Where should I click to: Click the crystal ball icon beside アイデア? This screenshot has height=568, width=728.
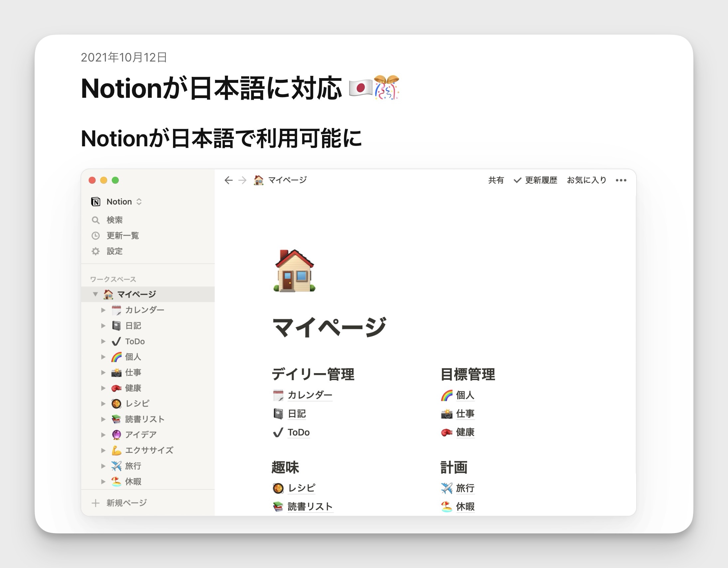(116, 435)
